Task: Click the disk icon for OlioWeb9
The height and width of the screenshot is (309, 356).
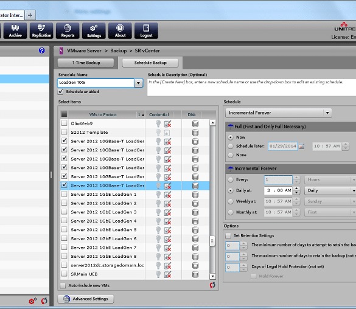Action: coord(195,123)
